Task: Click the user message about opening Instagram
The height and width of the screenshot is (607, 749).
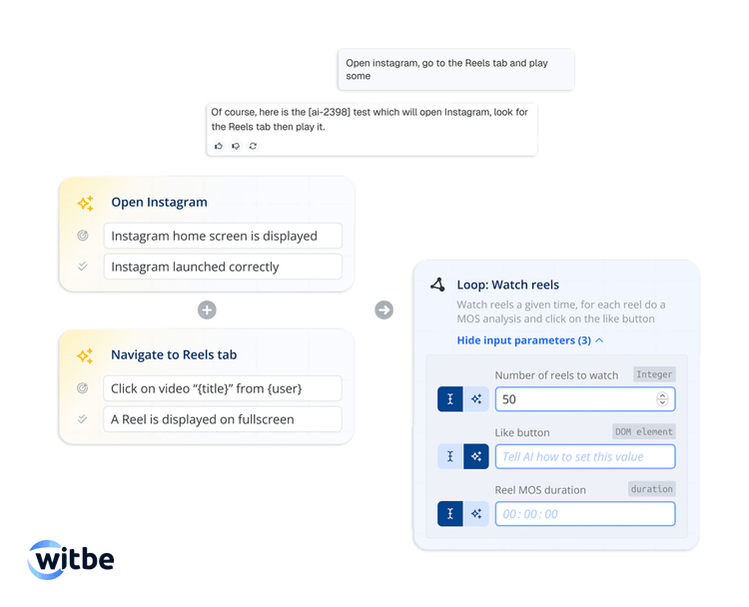Action: pyautogui.click(x=455, y=69)
